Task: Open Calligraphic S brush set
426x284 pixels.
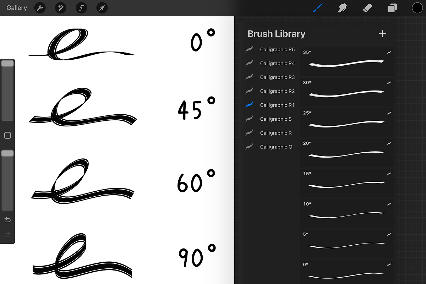Action: pos(270,119)
